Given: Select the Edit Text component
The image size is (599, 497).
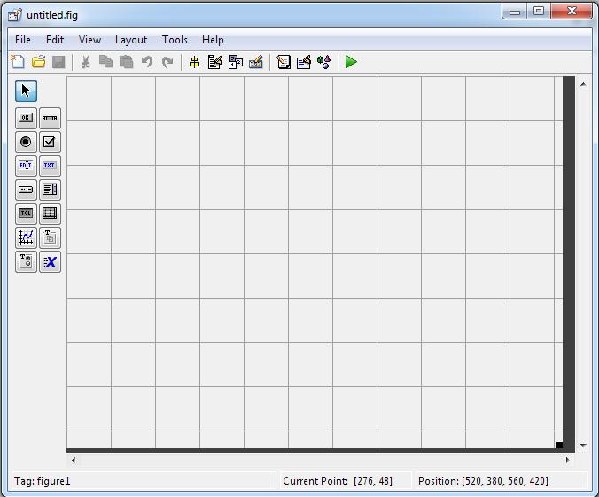Looking at the screenshot, I should (26, 166).
